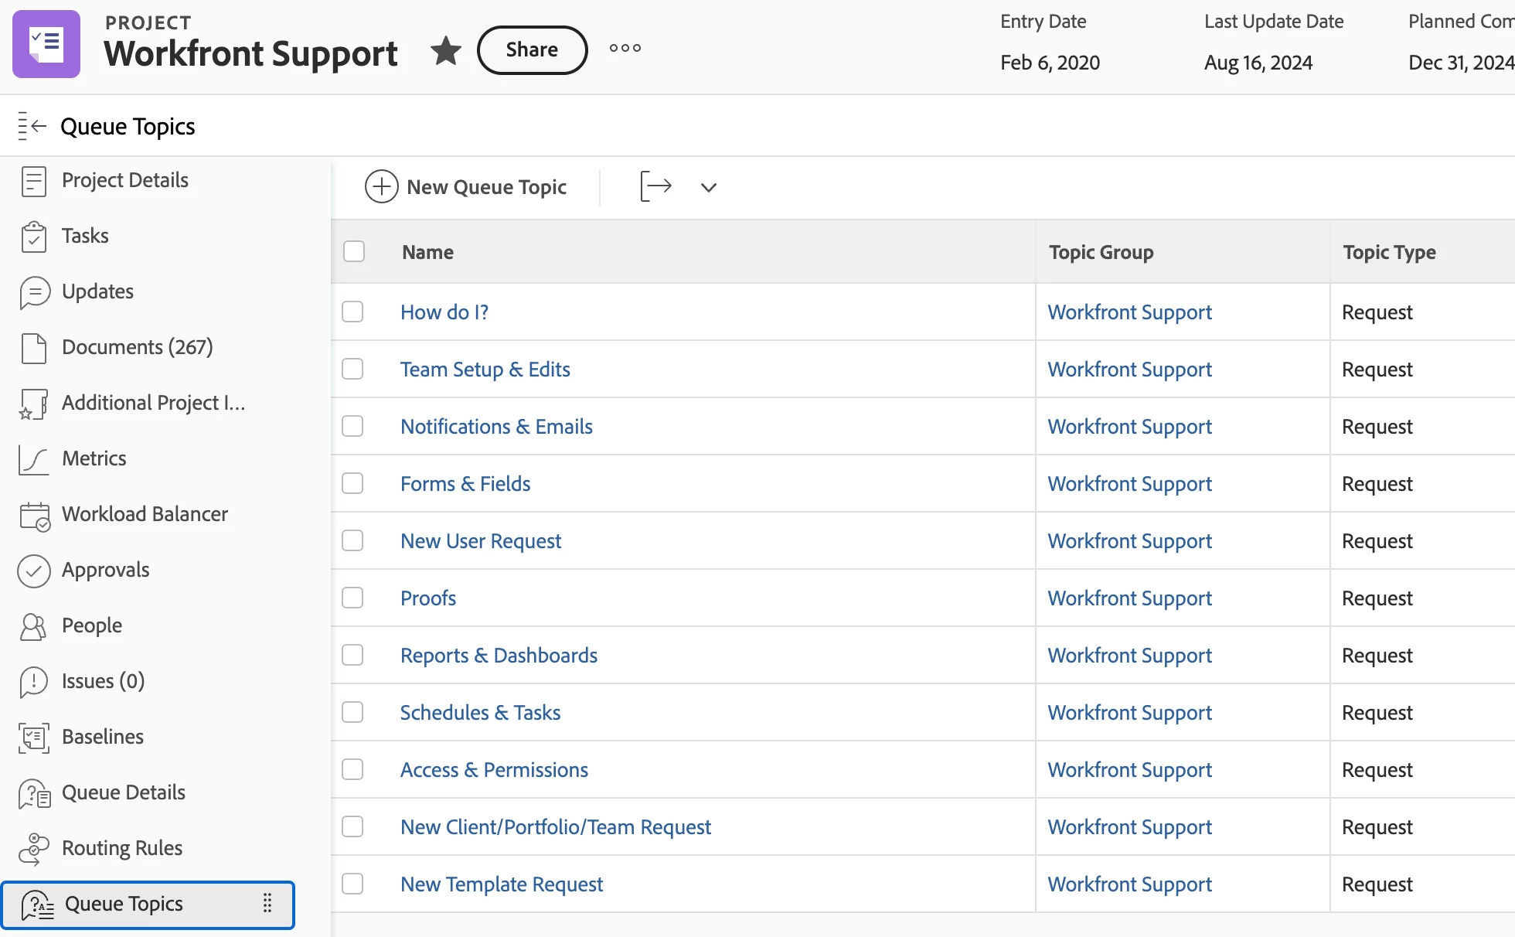Expand the dropdown chevron beside the export icon

pos(709,187)
